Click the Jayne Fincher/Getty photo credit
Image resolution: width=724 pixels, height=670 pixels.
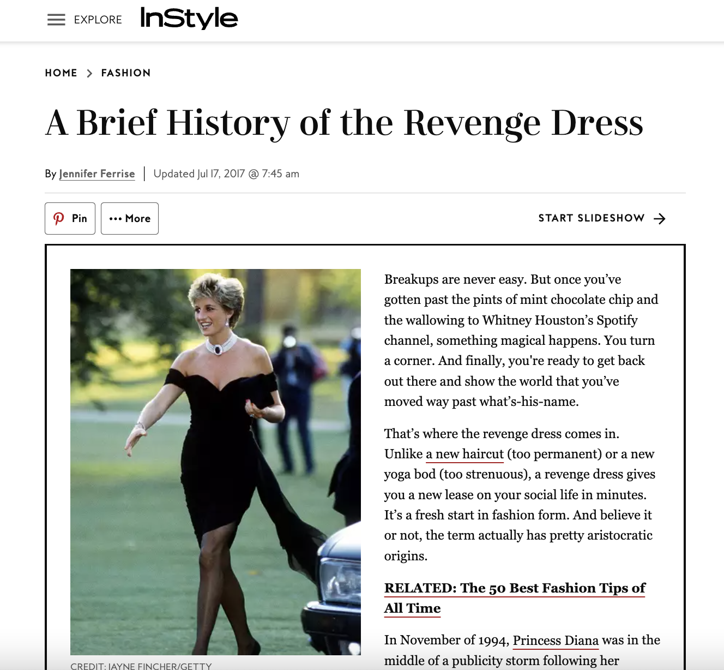(140, 666)
